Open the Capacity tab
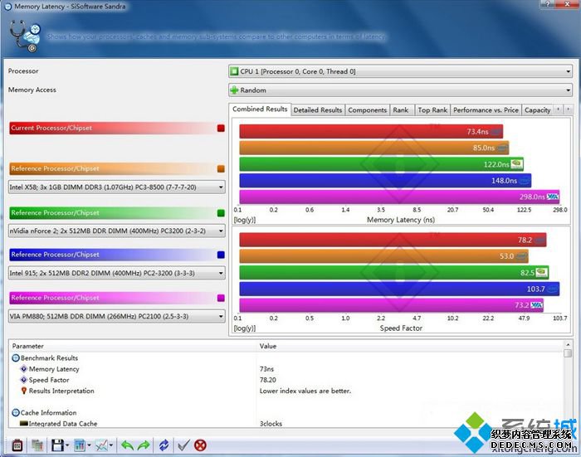 [x=537, y=110]
